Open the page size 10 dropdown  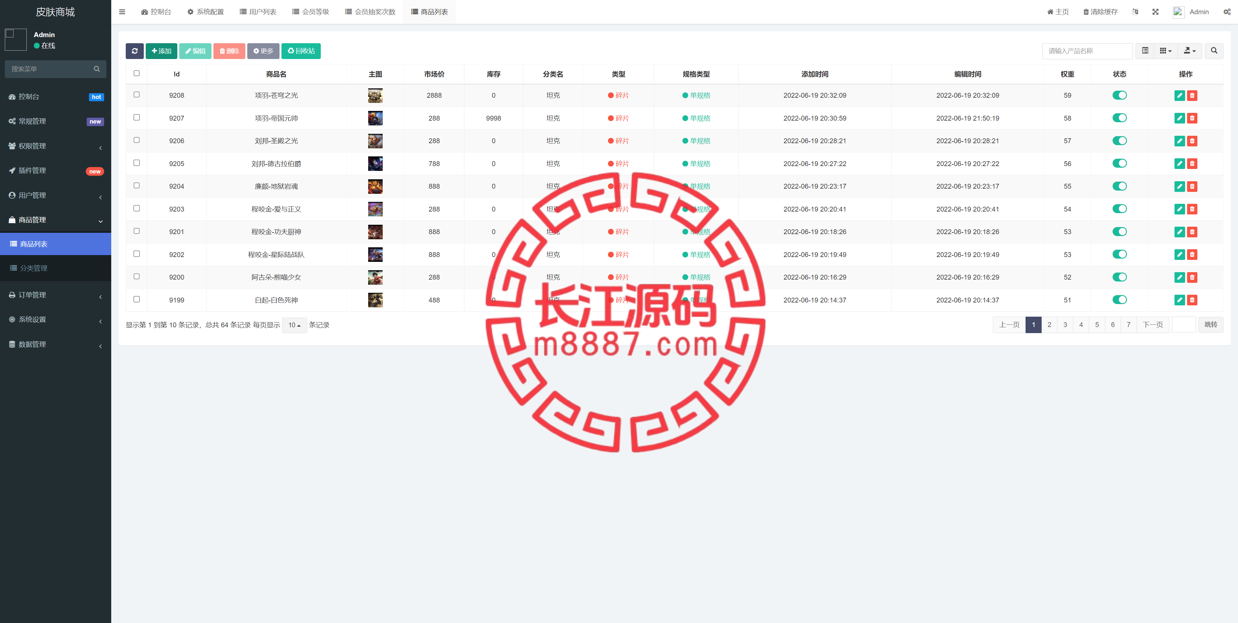tap(294, 325)
